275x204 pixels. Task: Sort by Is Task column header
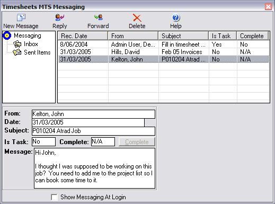coord(223,36)
